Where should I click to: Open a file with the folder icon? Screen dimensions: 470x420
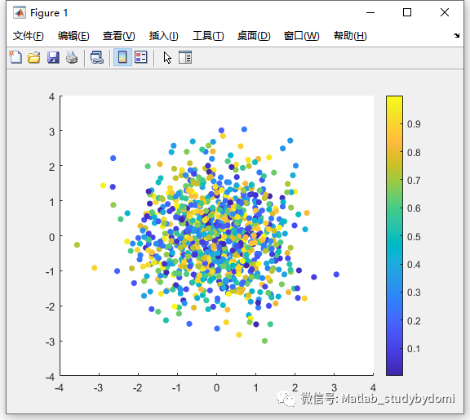click(x=34, y=57)
